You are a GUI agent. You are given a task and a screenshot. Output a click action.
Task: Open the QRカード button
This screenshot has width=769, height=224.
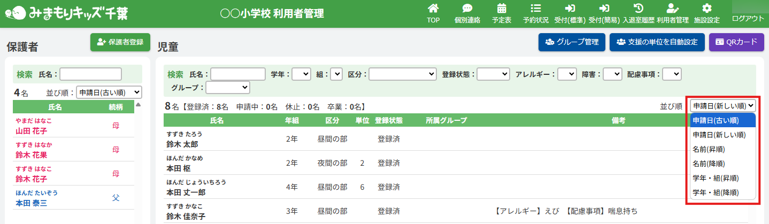point(736,42)
